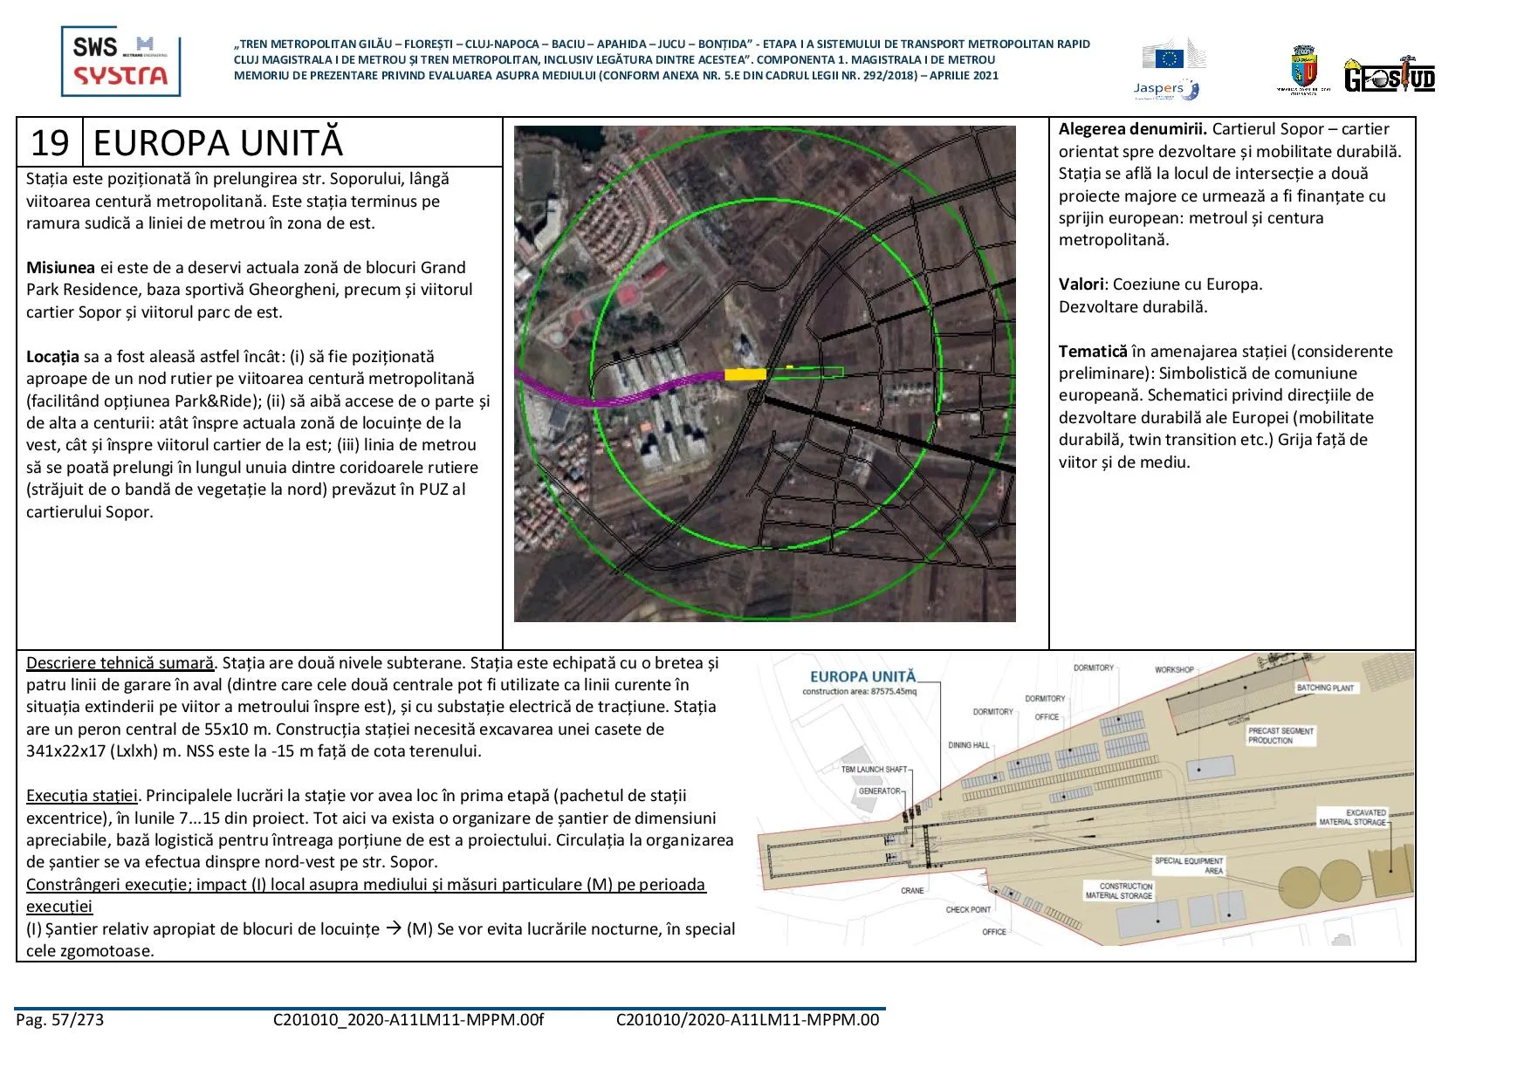This screenshot has height=1082, width=1531.
Task: Click the Cluj coat of arms emblem
Action: pos(1303,70)
